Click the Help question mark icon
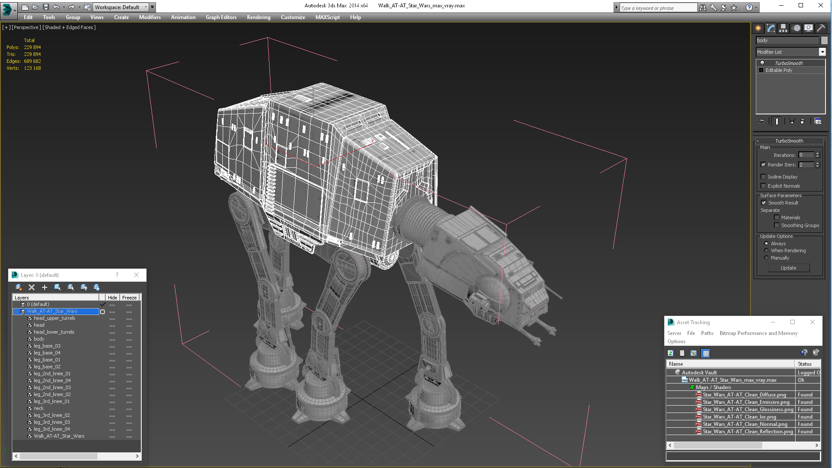This screenshot has width=832, height=468. pos(749,7)
